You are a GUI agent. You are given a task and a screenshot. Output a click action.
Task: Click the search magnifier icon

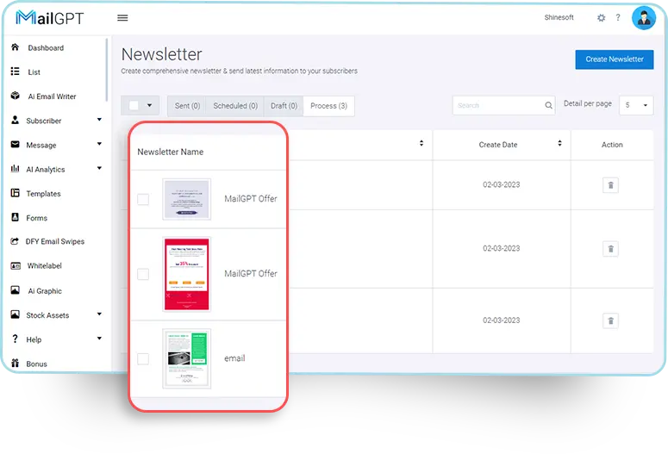(548, 106)
